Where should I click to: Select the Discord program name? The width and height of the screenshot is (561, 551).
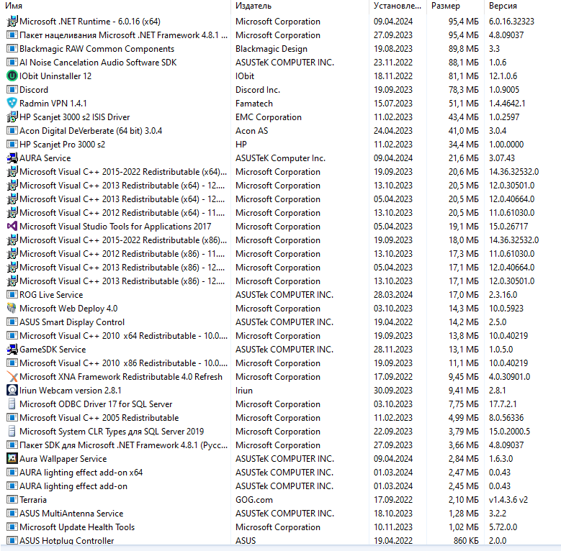(x=34, y=90)
